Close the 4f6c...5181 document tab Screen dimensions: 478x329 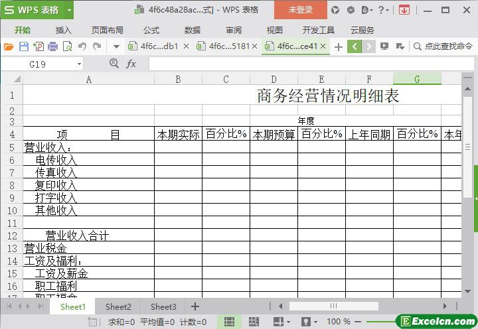point(254,46)
